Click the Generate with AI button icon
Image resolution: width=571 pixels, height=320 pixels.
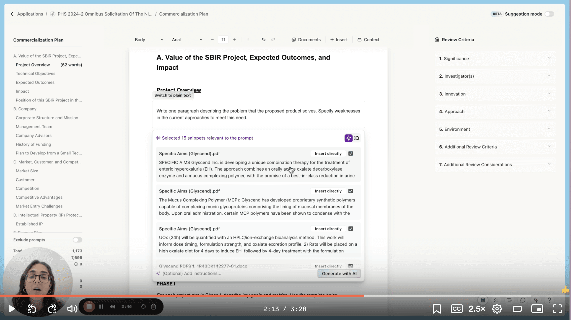pyautogui.click(x=339, y=273)
